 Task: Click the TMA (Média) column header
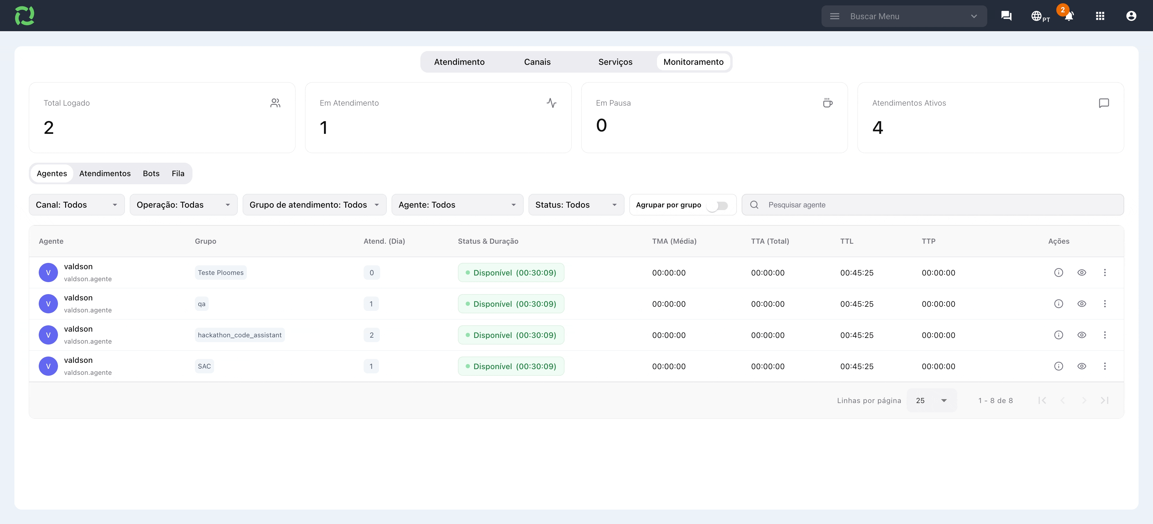pos(674,241)
